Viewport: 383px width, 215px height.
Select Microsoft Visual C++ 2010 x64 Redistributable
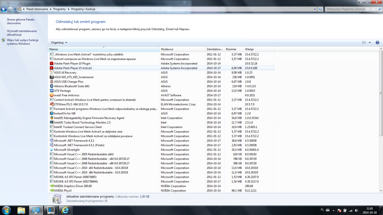(161, 168)
